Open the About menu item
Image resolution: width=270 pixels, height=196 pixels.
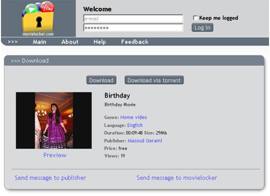pyautogui.click(x=70, y=42)
